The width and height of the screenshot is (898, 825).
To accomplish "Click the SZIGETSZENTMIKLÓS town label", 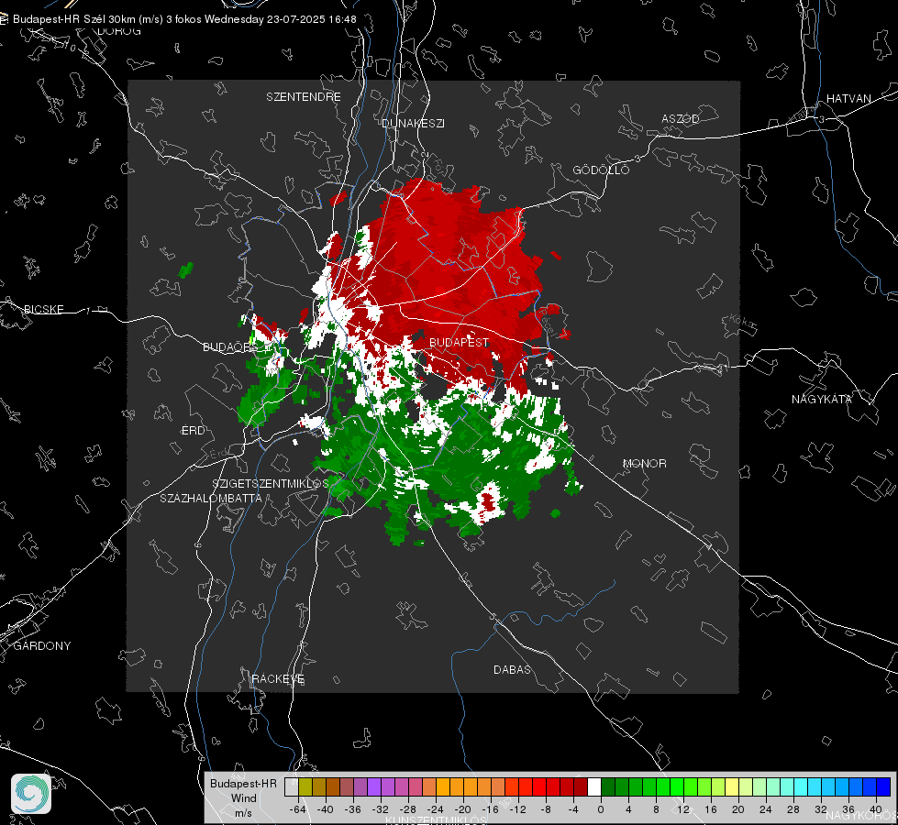I will click(x=271, y=483).
